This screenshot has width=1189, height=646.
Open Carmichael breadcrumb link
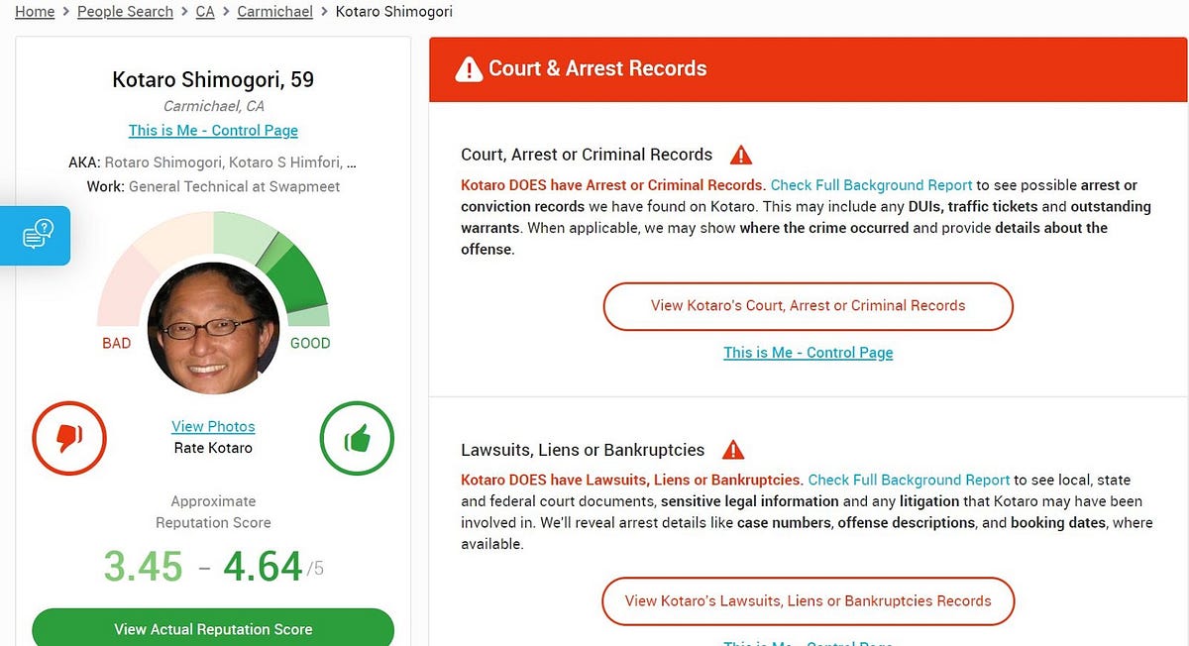pyautogui.click(x=274, y=12)
